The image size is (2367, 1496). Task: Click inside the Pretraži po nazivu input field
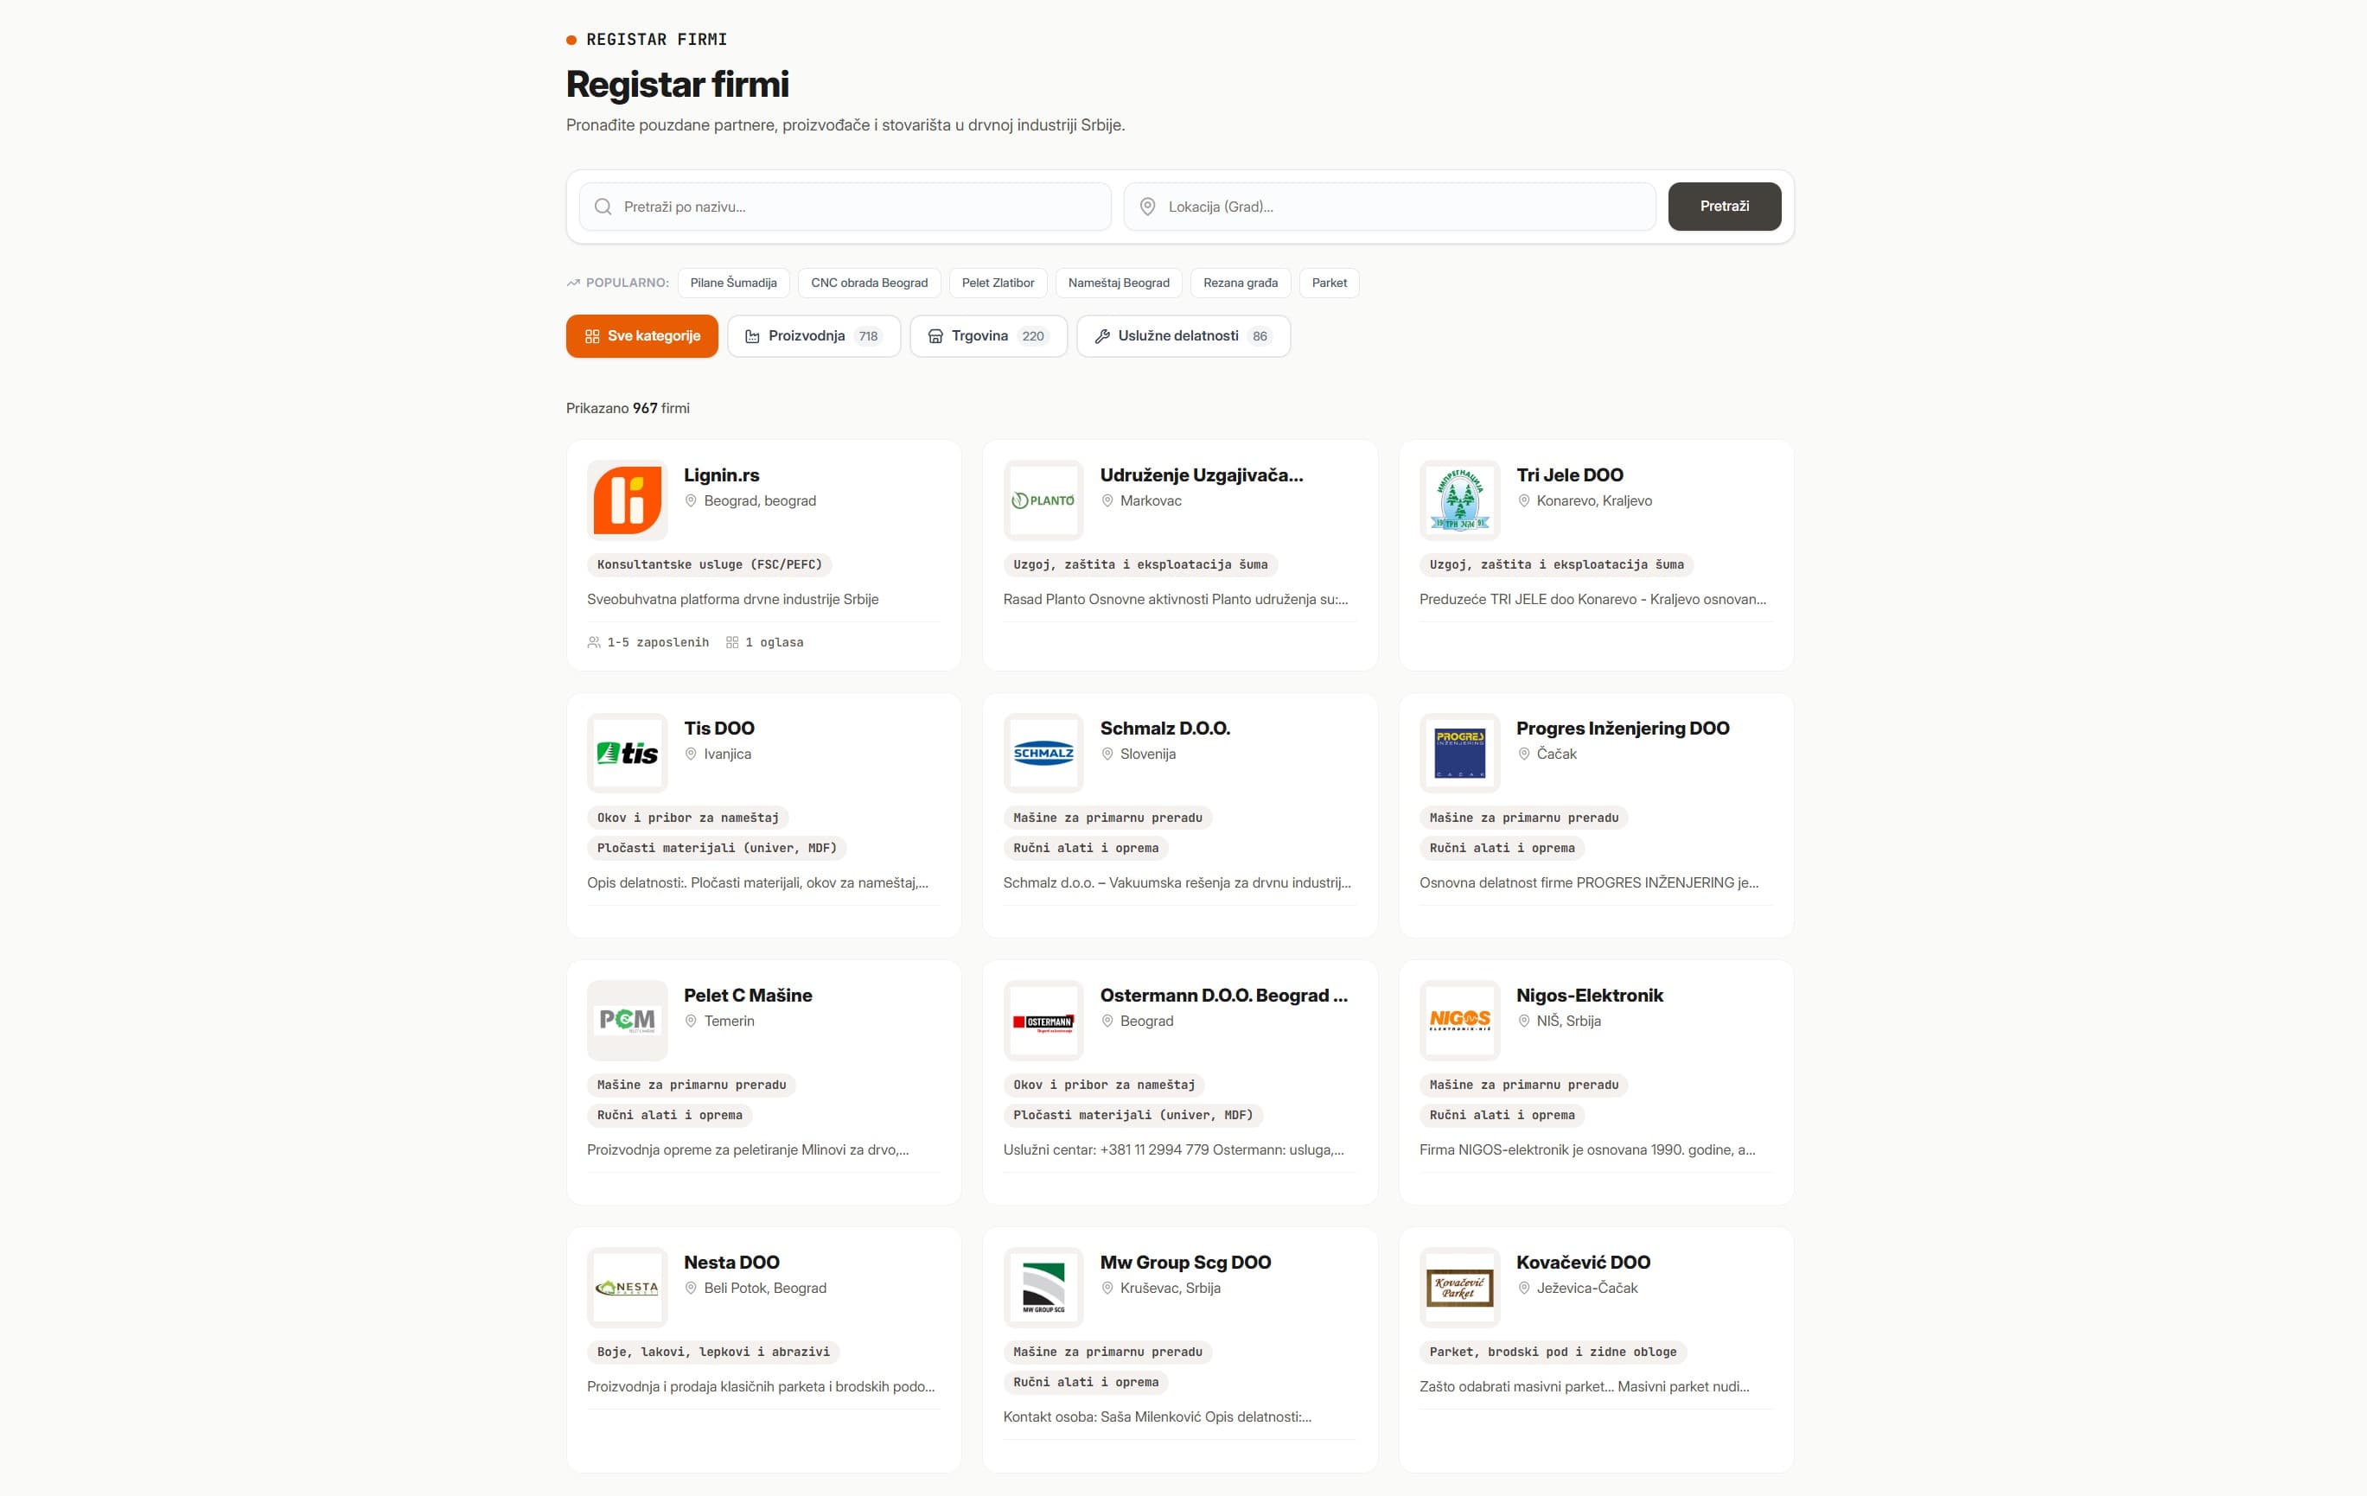click(x=845, y=207)
